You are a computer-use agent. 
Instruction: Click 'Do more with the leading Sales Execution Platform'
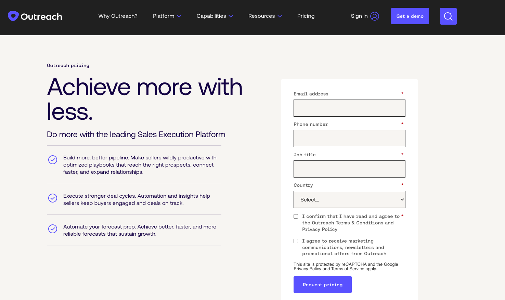pyautogui.click(x=136, y=134)
